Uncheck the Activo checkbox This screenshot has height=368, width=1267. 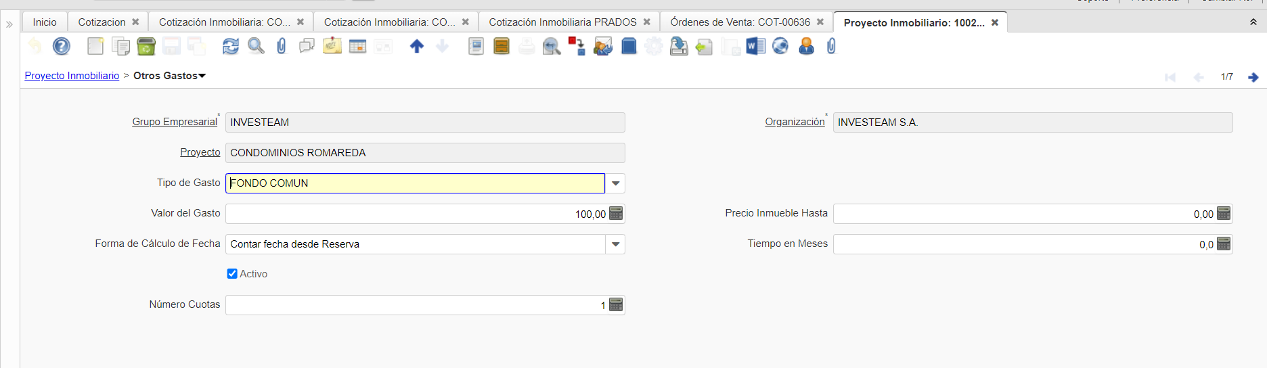tap(232, 274)
